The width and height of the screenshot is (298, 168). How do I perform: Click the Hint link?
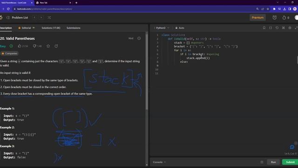click(x=131, y=38)
